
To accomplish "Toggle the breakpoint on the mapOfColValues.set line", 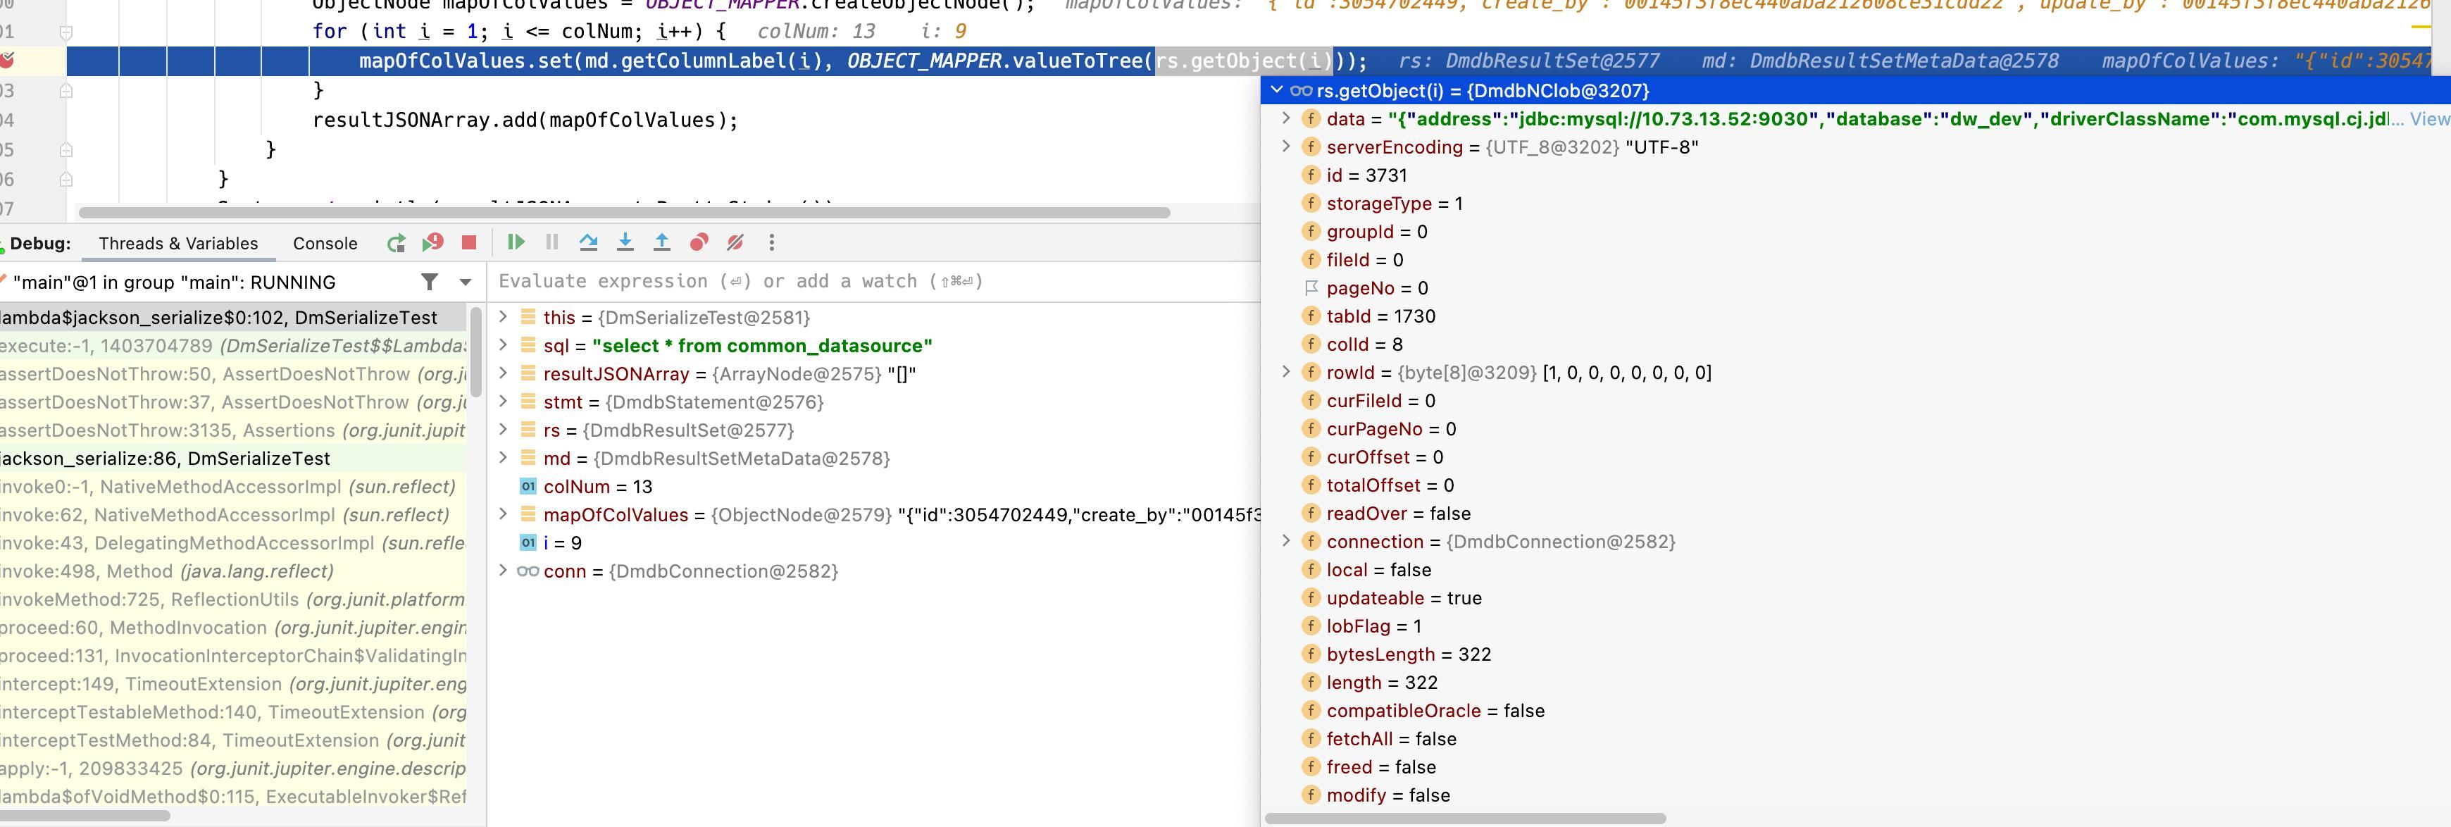I will [6, 61].
